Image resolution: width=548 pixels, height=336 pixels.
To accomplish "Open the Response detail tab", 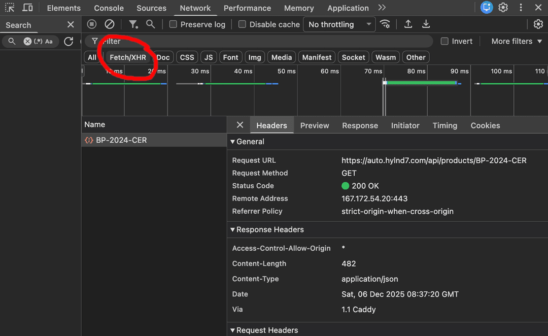I will (x=360, y=125).
